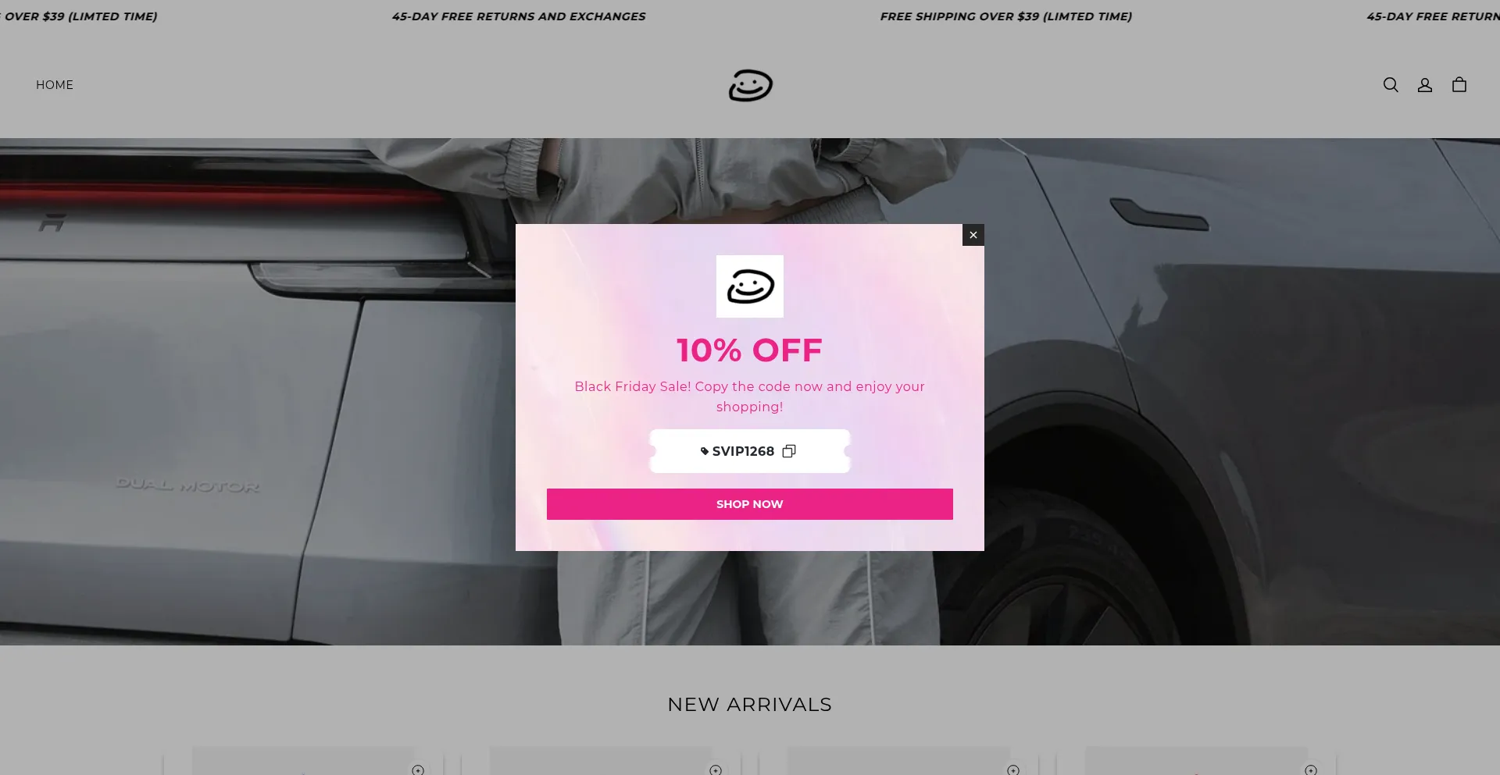Click the smiley logo in the header
This screenshot has height=775, width=1500.
[751, 86]
